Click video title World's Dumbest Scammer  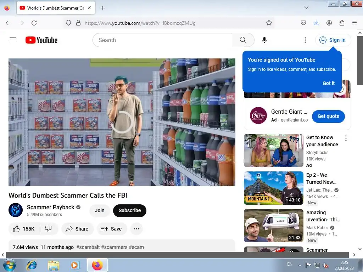tap(68, 195)
